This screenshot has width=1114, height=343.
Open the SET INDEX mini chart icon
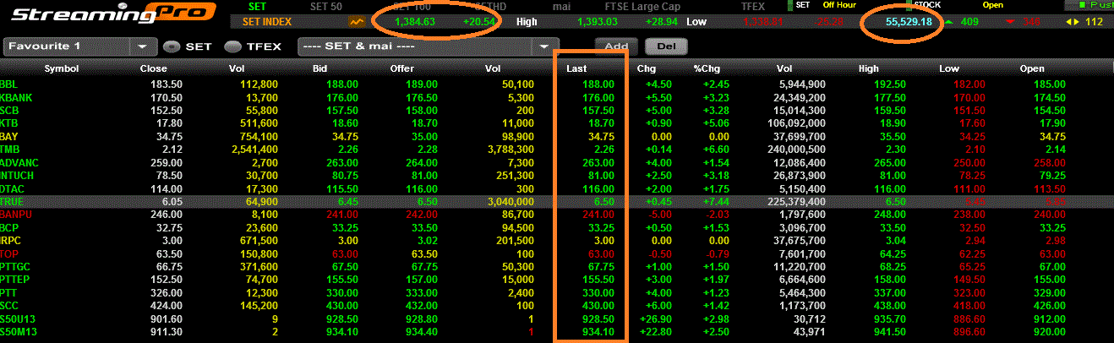(358, 21)
